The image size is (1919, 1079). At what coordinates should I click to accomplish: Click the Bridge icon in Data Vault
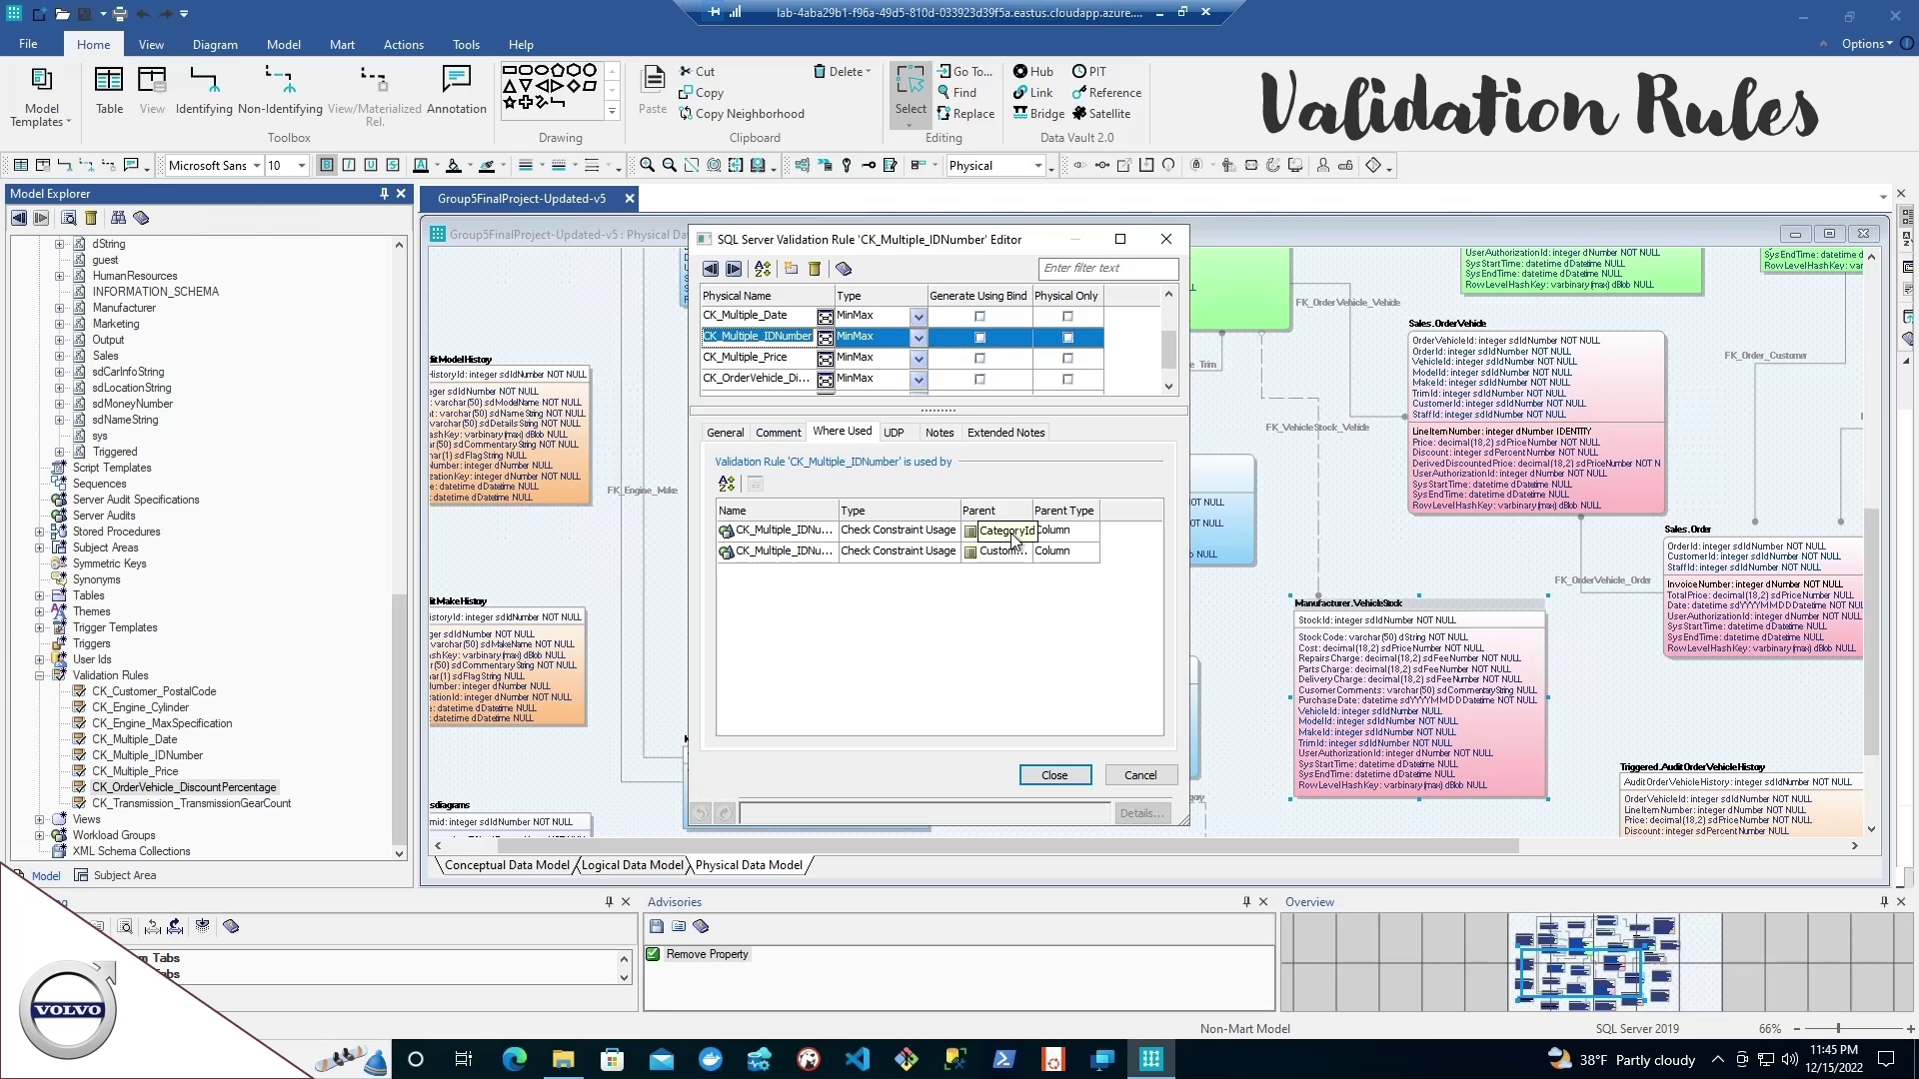pos(1020,113)
